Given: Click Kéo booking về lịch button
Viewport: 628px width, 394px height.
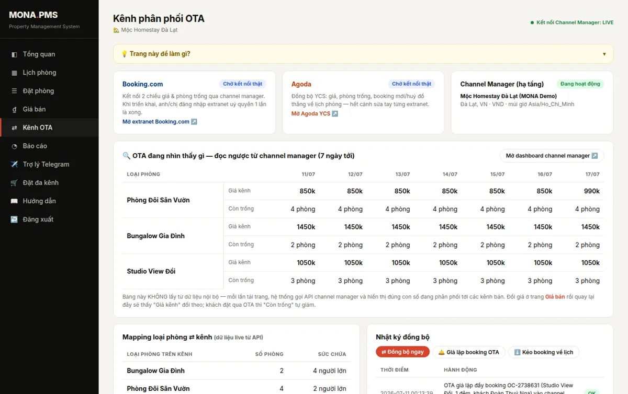Looking at the screenshot, I should [x=543, y=352].
